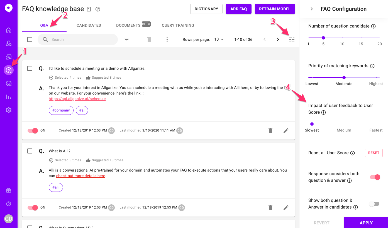Check the schedule a meeting question checkbox
The width and height of the screenshot is (388, 228).
30,68
